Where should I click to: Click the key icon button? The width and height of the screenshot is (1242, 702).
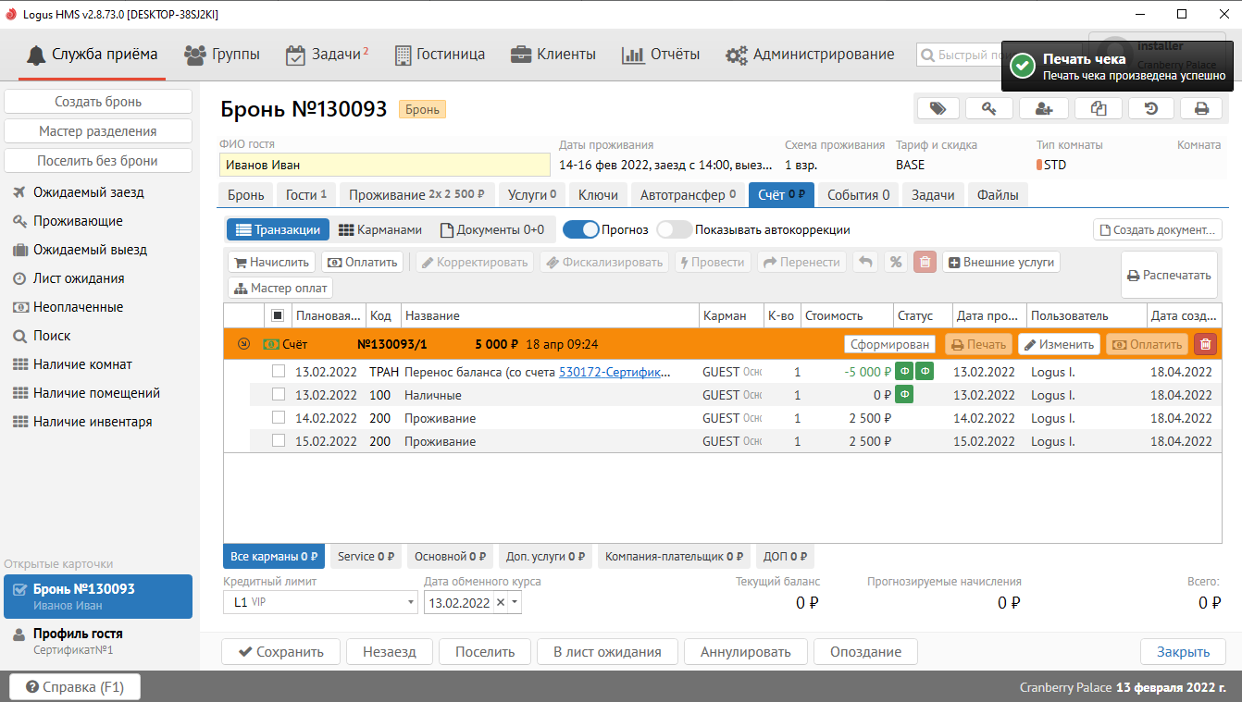tap(988, 108)
